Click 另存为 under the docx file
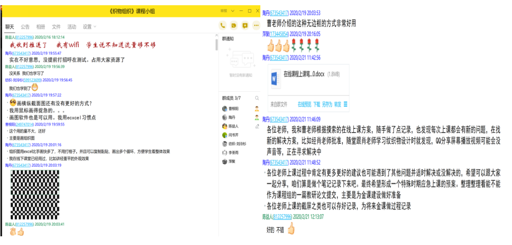The height and width of the screenshot is (245, 512). [327, 104]
